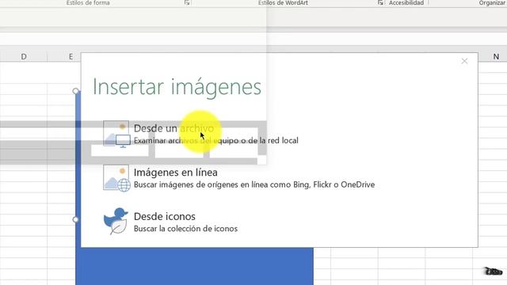Click the upper-left resize handle of the blue shape

[76, 91]
